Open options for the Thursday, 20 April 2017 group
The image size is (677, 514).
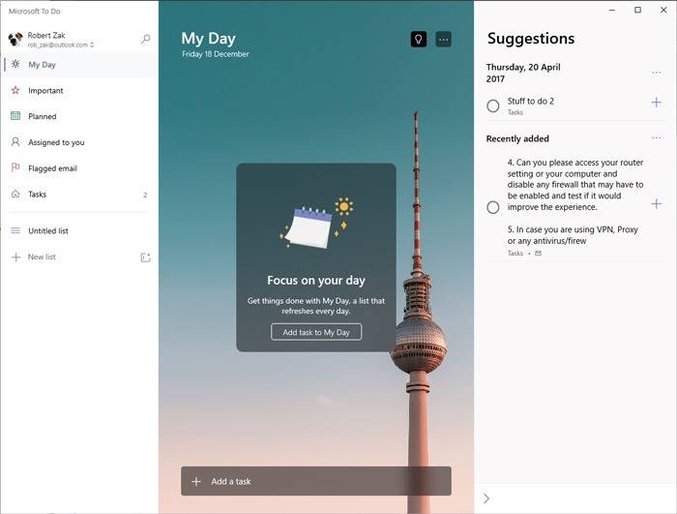(x=657, y=73)
